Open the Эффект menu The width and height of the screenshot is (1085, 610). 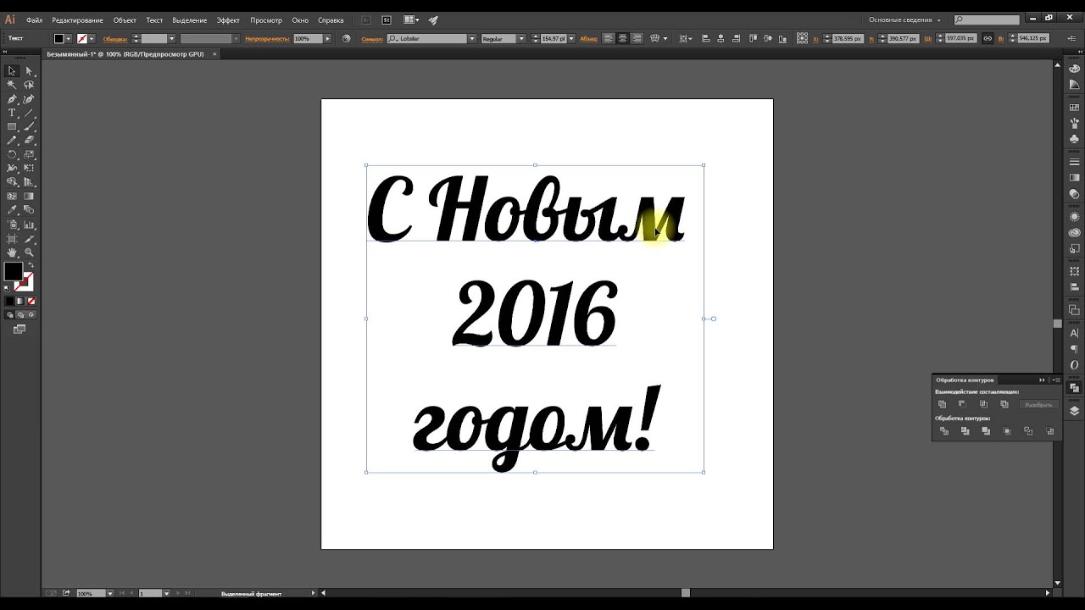[x=228, y=19]
